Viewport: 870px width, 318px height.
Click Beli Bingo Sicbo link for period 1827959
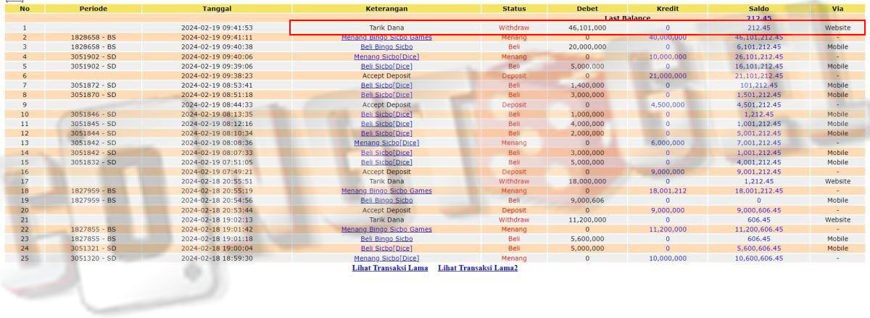click(386, 200)
